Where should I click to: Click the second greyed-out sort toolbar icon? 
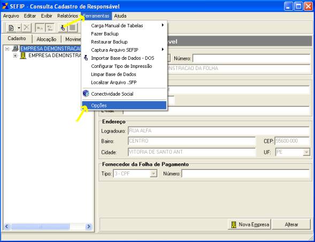[50, 28]
